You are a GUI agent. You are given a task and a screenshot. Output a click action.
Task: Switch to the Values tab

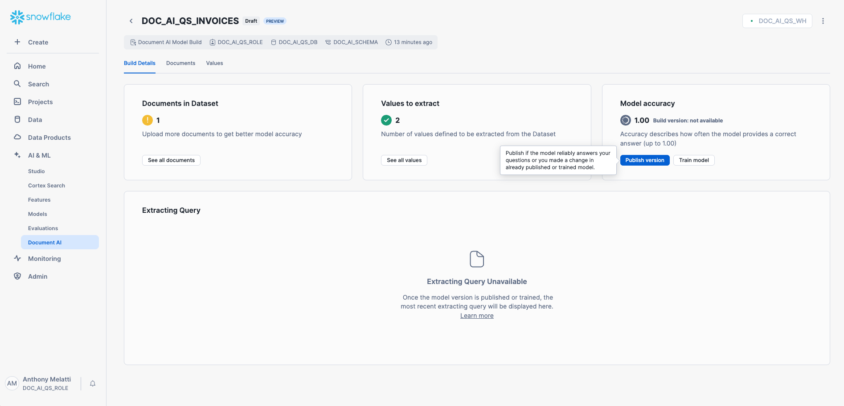214,63
